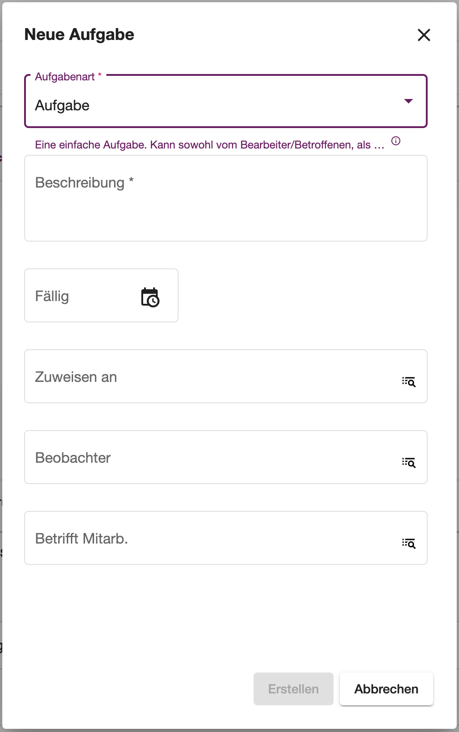Screen dimensions: 459x732
Task: Click the Abbrechen button
Action: tap(386, 689)
